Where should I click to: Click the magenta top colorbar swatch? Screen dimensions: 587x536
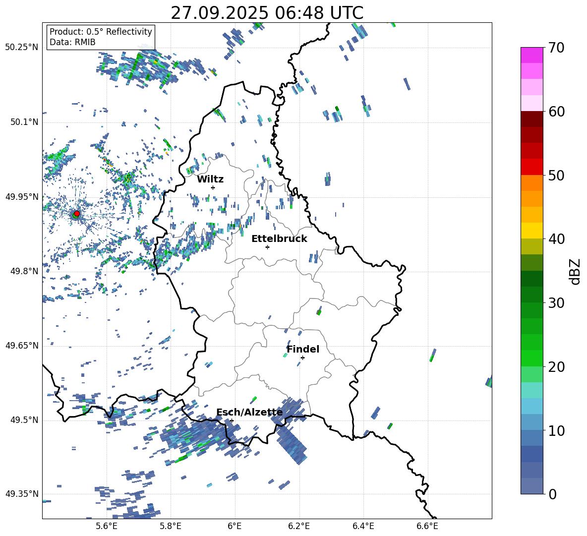point(531,55)
